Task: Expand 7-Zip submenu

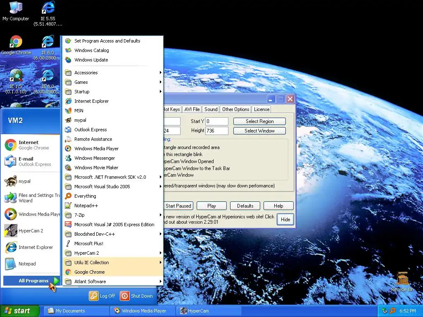Action: pyautogui.click(x=113, y=215)
